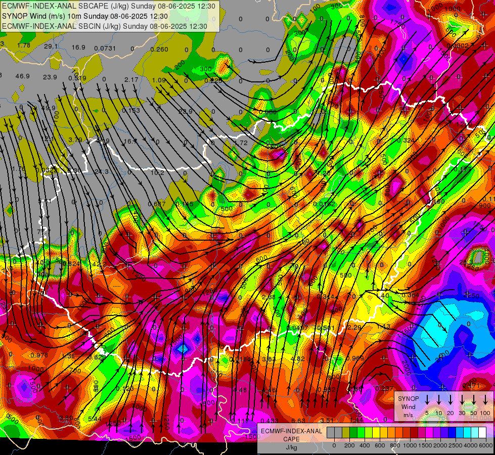The width and height of the screenshot is (495, 455).
Task: Pick the pure blue swatch in CAPE legend
Action: (x=452, y=433)
